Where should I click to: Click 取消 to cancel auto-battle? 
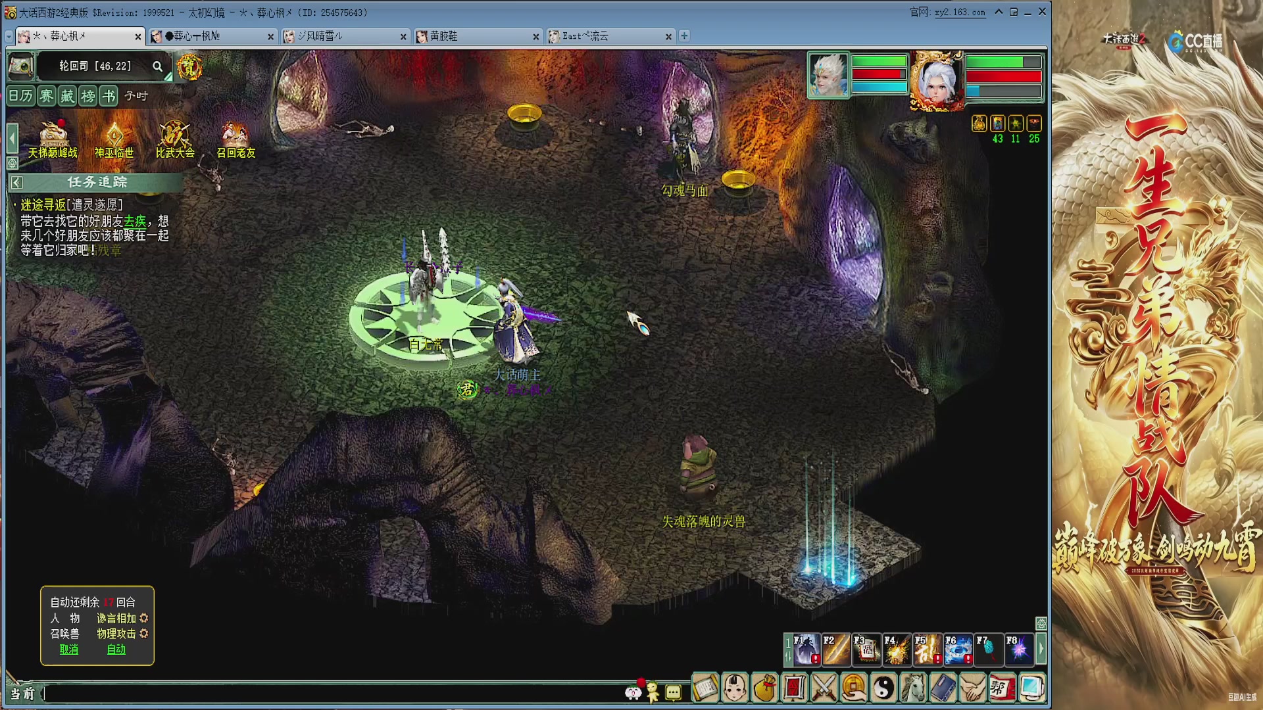(69, 650)
